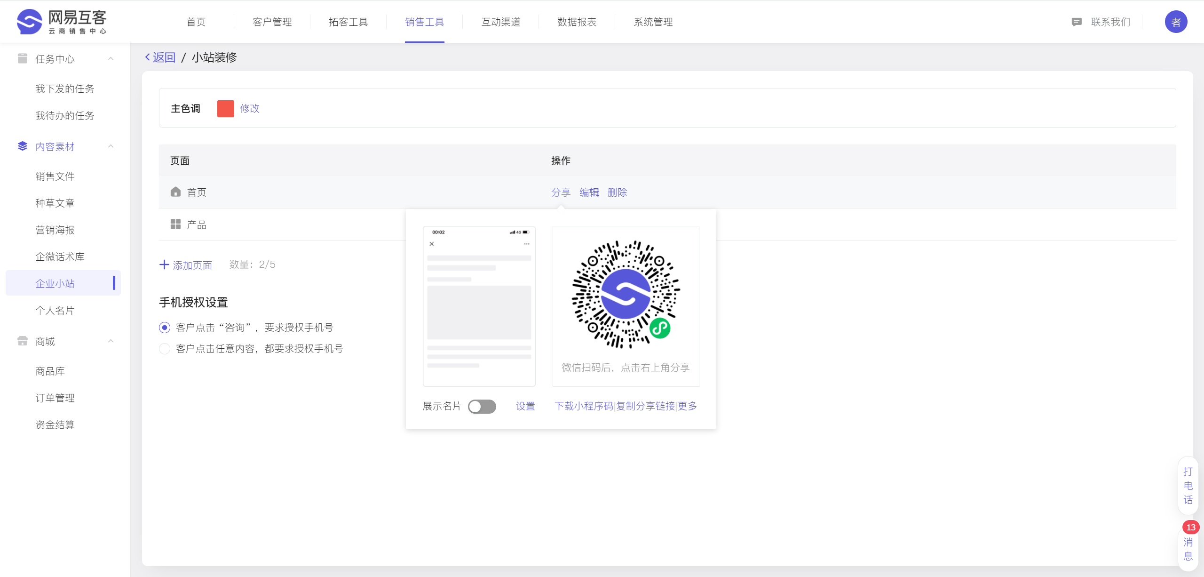This screenshot has height=577, width=1204.
Task: Open the user avatar 者
Action: 1176,22
